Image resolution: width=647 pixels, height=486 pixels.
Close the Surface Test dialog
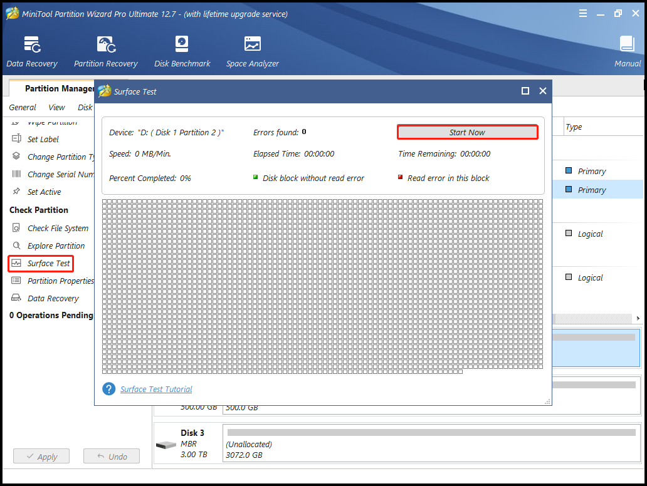(x=542, y=91)
